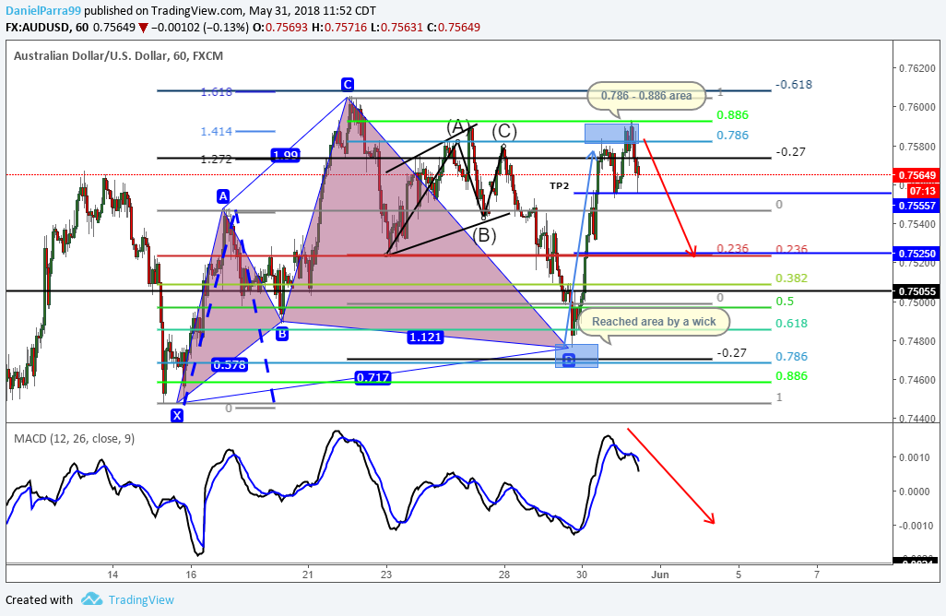Viewport: 946px width, 616px height.
Task: Click the TradingView cloud logo icon
Action: pyautogui.click(x=91, y=599)
